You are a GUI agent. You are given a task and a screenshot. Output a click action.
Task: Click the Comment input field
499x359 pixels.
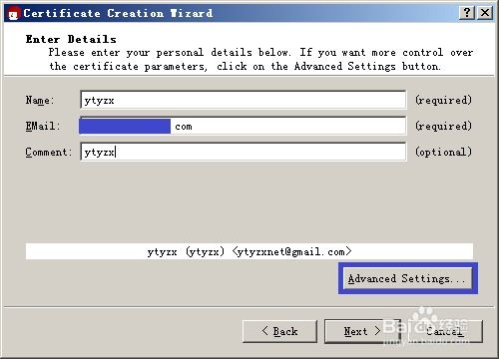(x=243, y=152)
